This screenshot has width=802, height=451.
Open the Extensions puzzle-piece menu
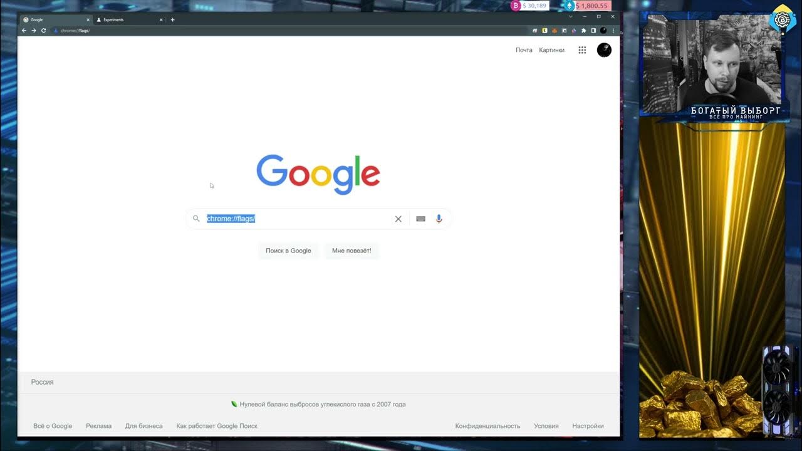pos(584,30)
